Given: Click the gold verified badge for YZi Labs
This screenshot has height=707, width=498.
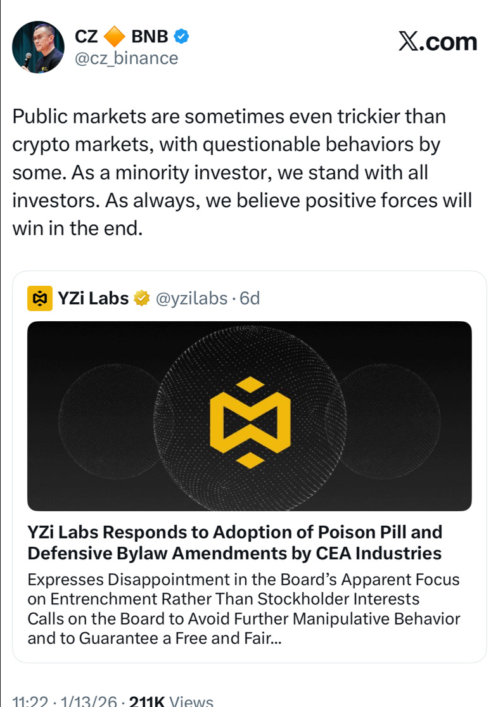Looking at the screenshot, I should pyautogui.click(x=142, y=298).
